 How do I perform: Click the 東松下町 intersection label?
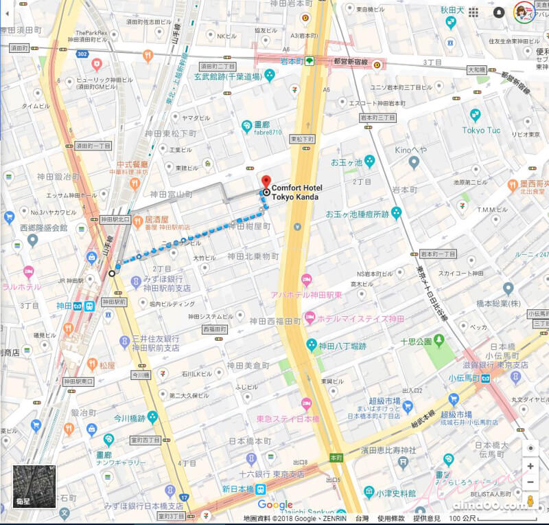[x=303, y=139]
